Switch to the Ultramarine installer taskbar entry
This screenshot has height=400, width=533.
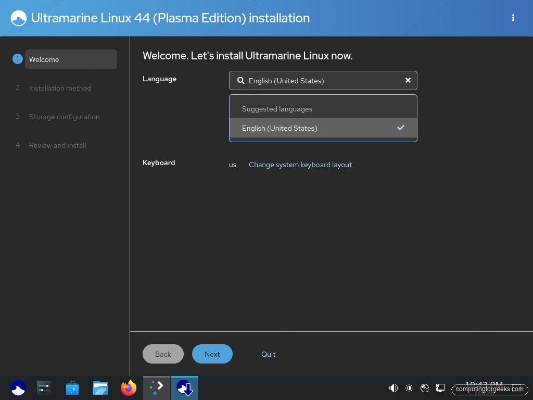coord(185,388)
